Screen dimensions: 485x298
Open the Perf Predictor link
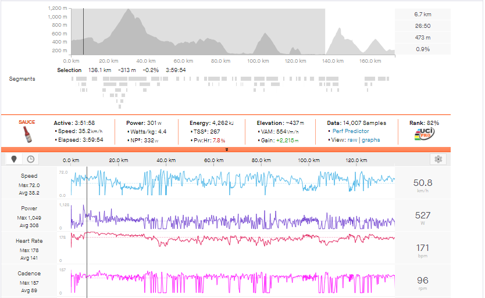[349, 131]
